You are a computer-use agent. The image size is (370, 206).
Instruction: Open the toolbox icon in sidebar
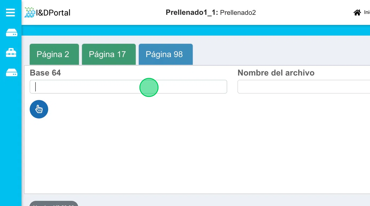tap(11, 53)
